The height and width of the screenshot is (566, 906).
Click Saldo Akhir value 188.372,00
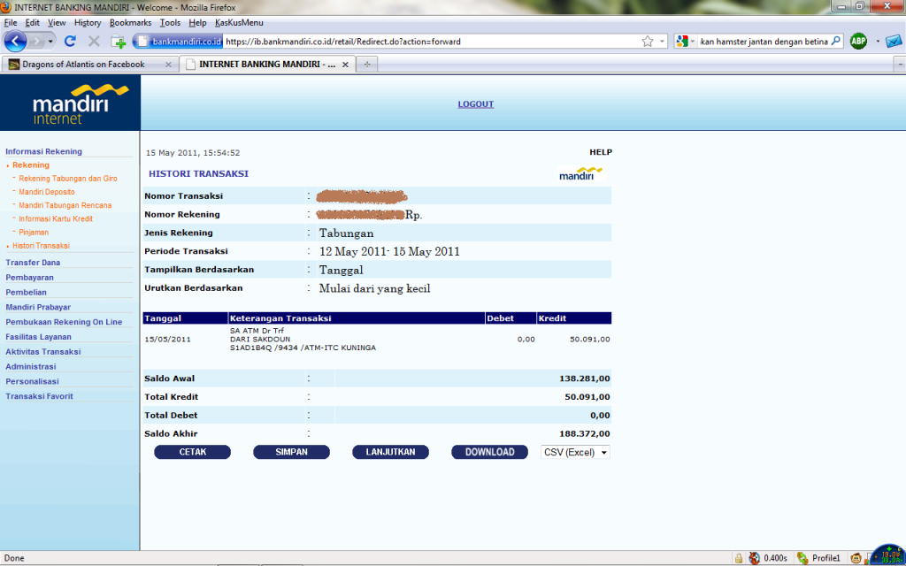pyautogui.click(x=584, y=433)
